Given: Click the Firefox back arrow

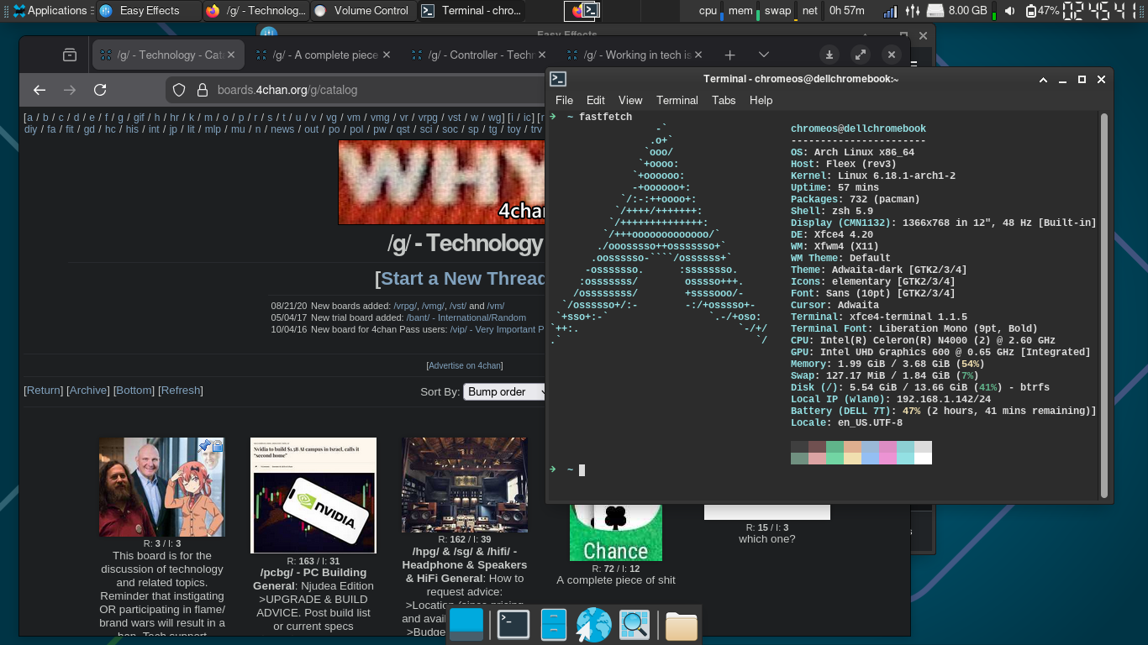Looking at the screenshot, I should (39, 90).
